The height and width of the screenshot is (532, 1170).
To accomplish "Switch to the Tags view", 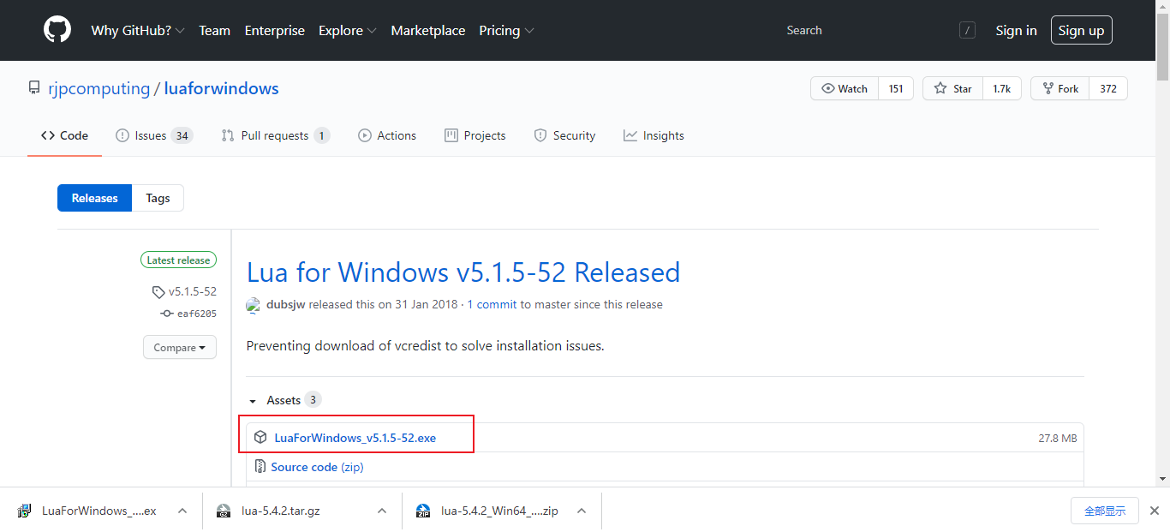I will point(158,198).
